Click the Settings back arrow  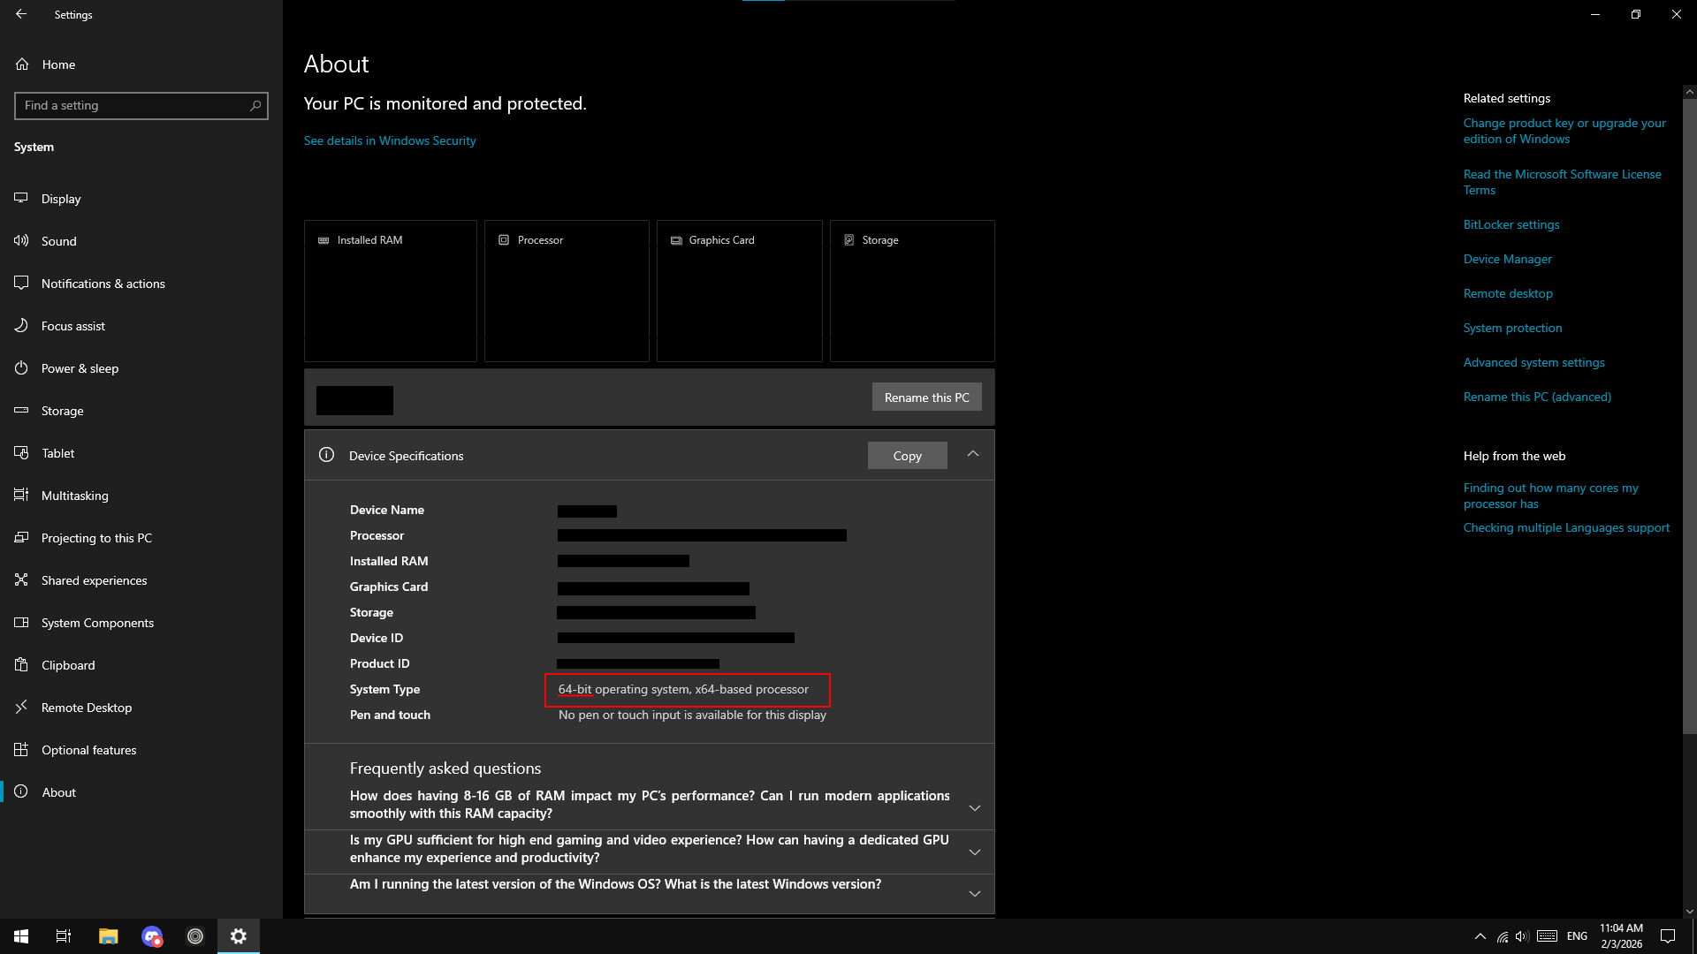[21, 14]
